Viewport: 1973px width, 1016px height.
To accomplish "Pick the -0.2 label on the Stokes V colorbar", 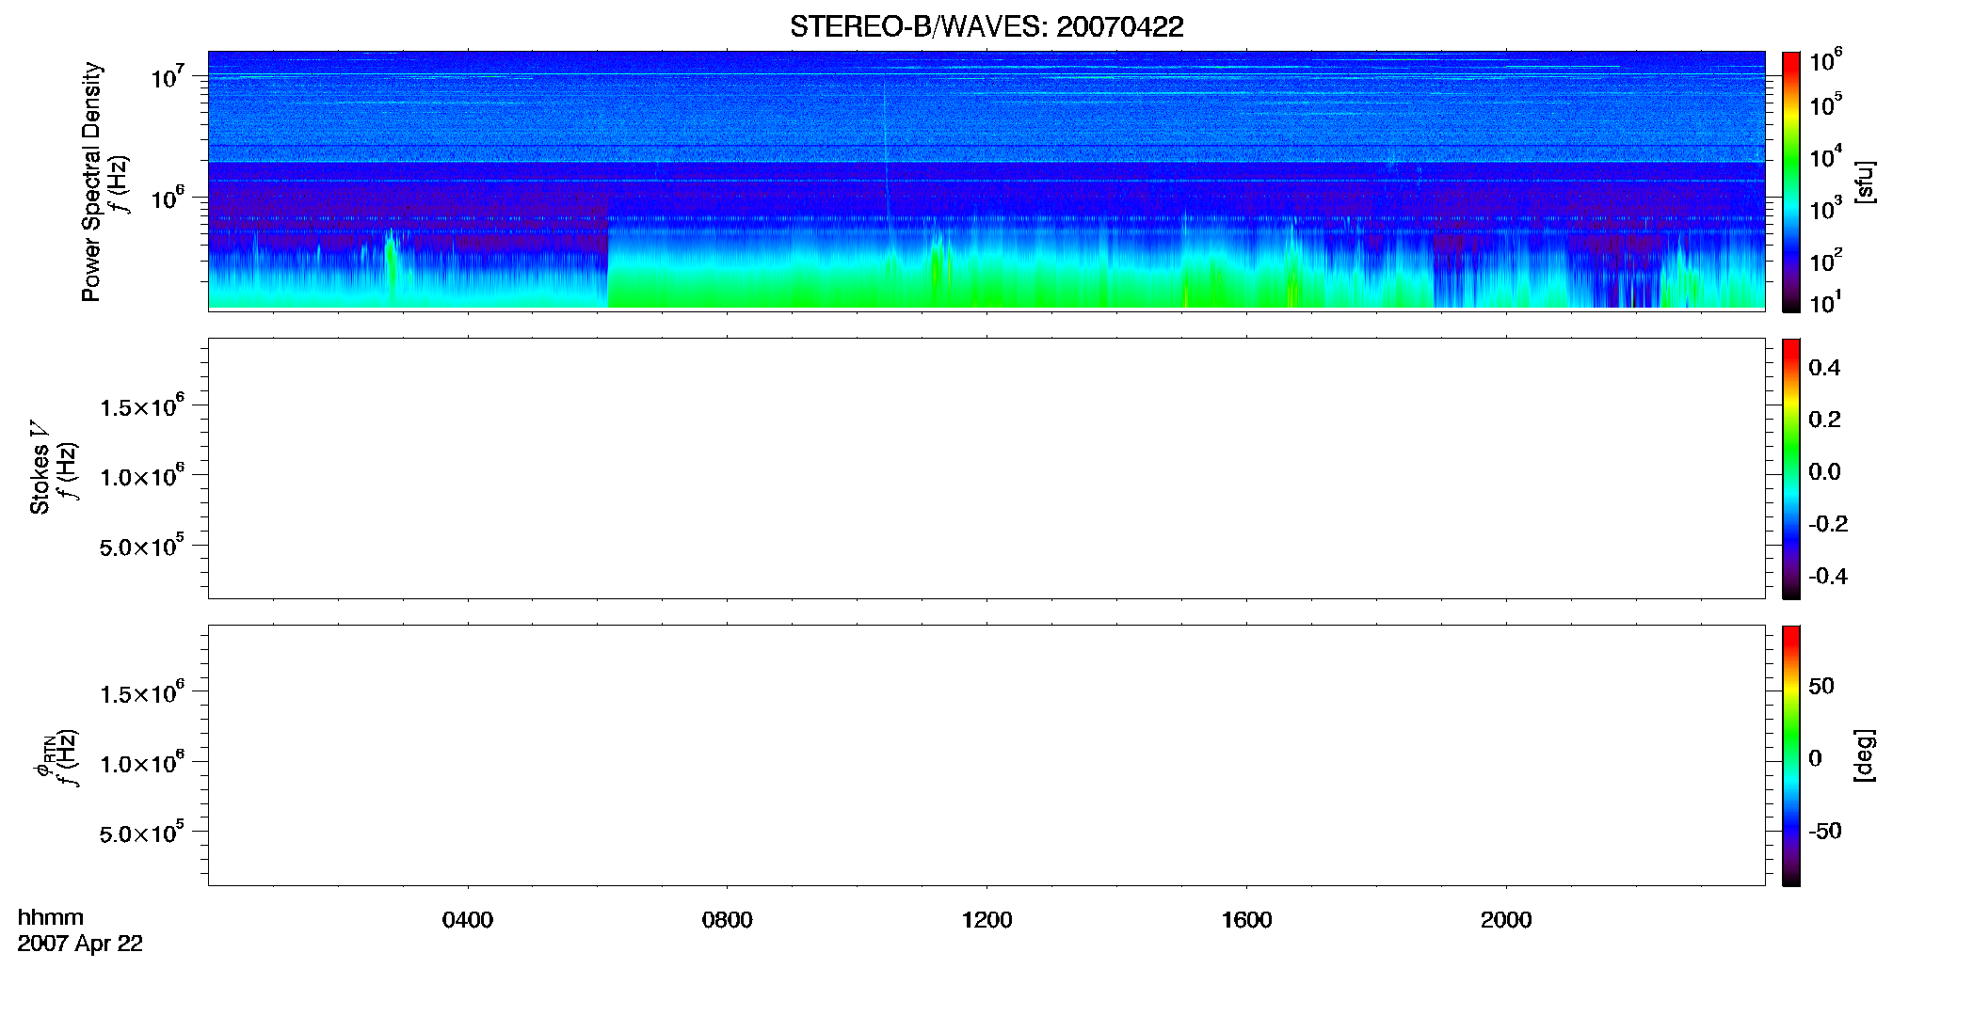I will click(x=1828, y=524).
